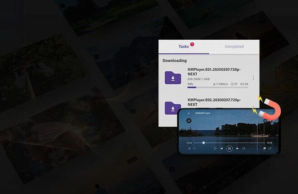Select the KMPlayer.E01.20200207.720p-NEXT title
298x194 pixels.
pos(214,72)
